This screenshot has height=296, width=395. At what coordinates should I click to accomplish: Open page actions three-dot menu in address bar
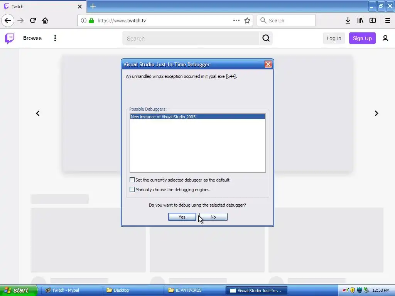click(x=236, y=20)
